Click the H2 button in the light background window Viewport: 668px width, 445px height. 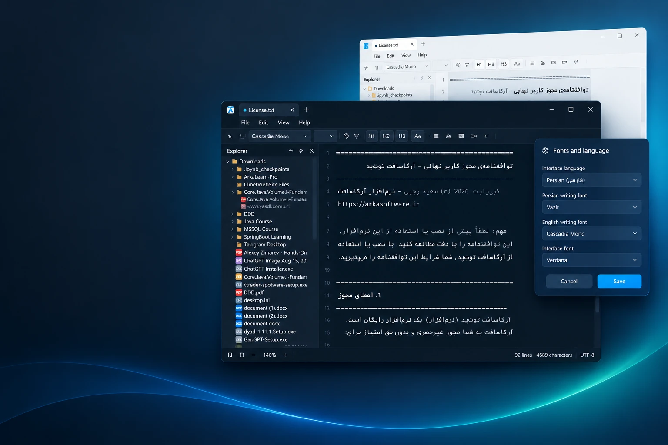(491, 64)
